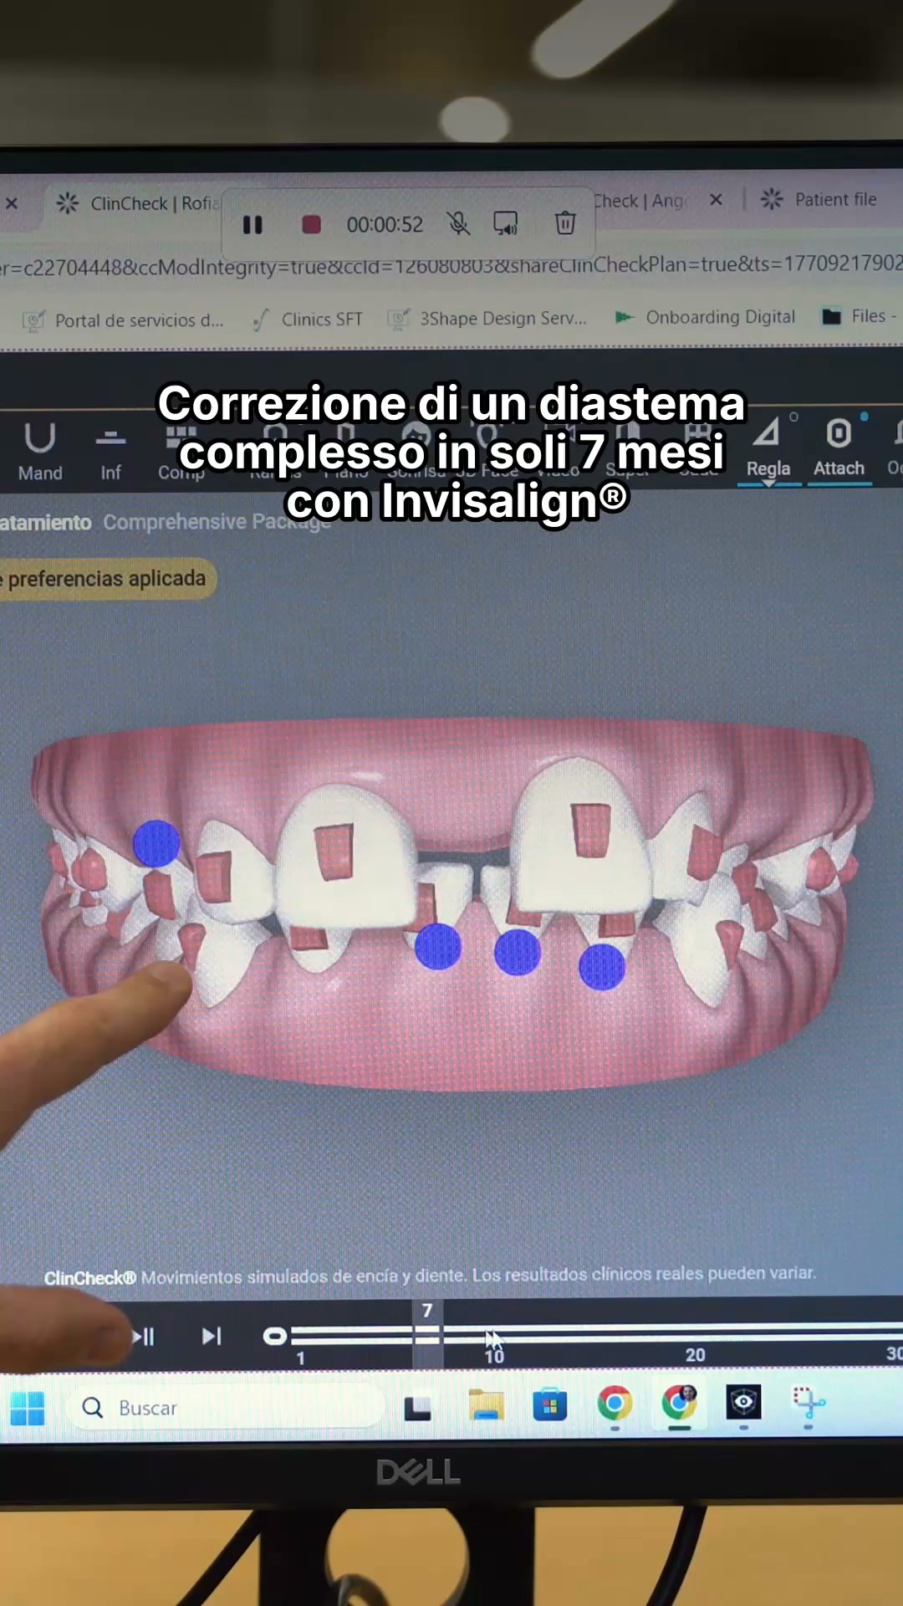Stop the screen recording with the red square
Viewport: 903px width, 1606px height.
[311, 224]
